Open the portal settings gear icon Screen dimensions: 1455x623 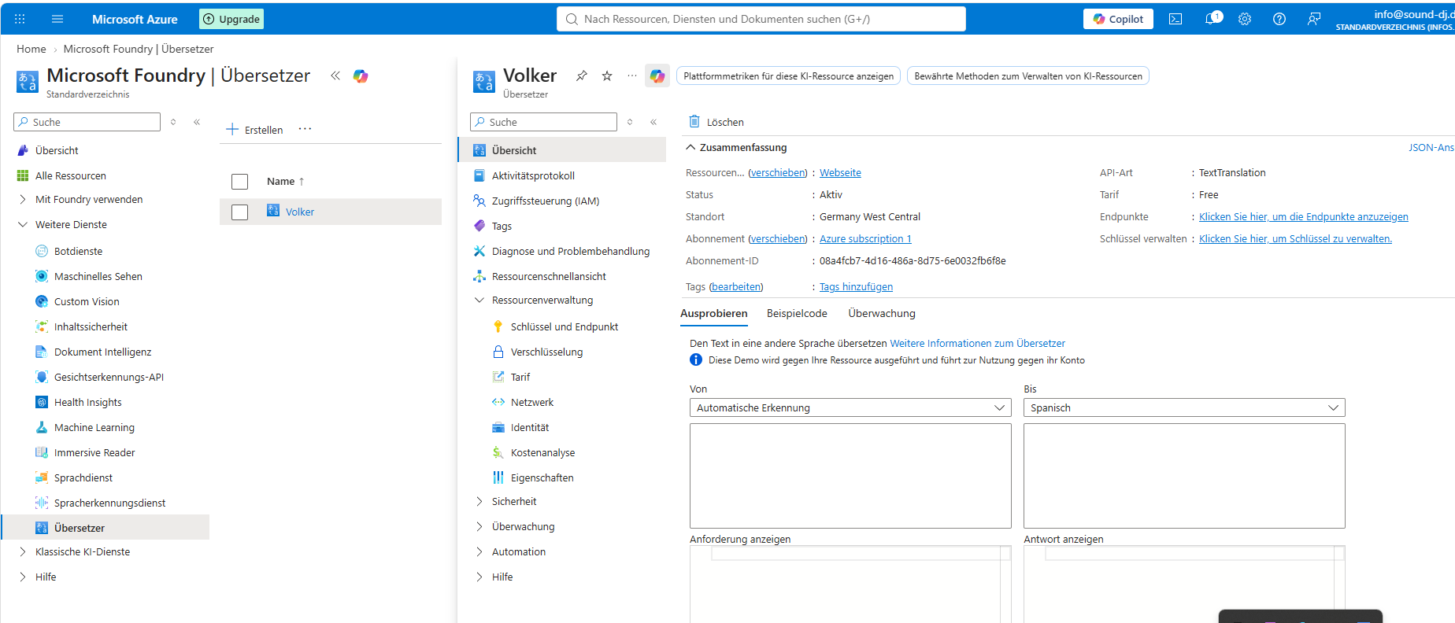point(1245,19)
